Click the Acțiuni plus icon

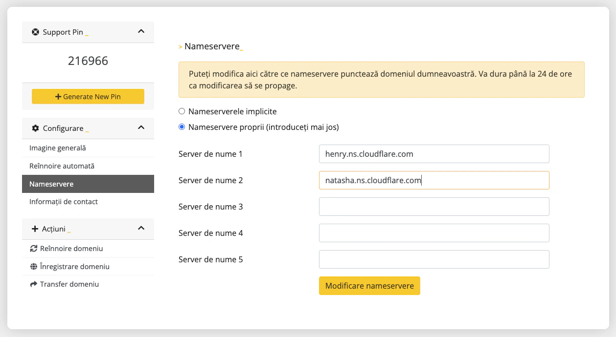35,229
